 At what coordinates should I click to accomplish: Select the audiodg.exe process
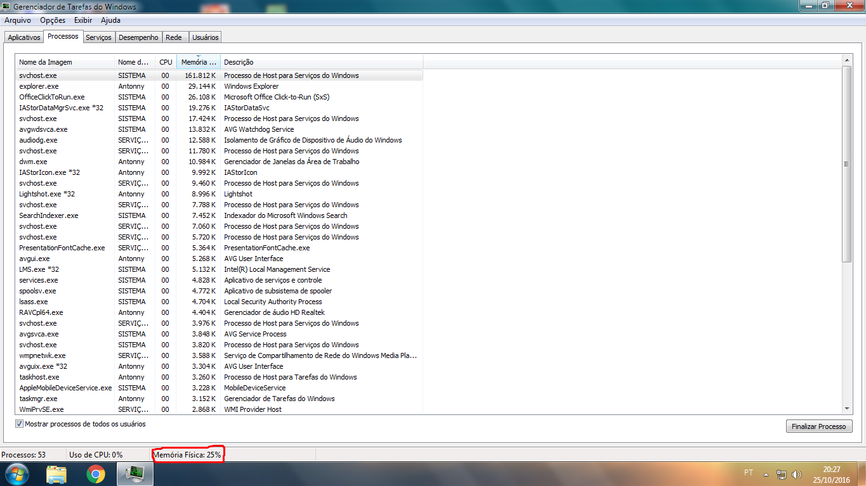click(x=219, y=140)
